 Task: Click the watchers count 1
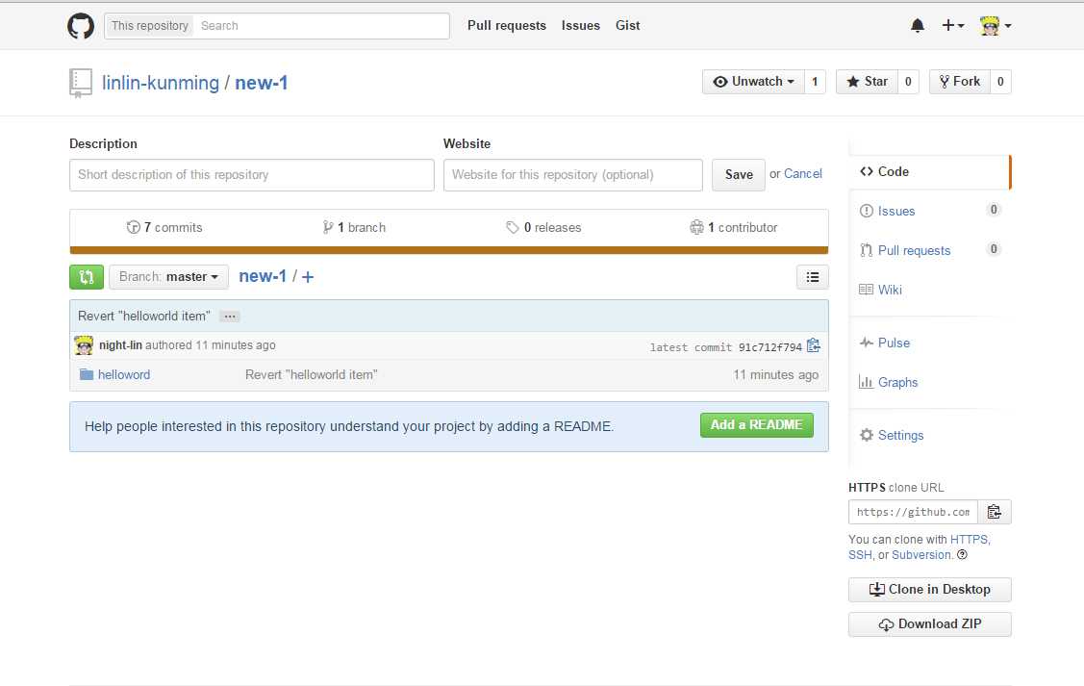point(815,82)
